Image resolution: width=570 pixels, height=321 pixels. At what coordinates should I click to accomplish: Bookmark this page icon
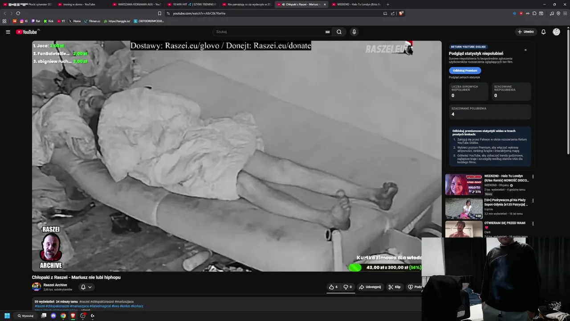tap(159, 13)
